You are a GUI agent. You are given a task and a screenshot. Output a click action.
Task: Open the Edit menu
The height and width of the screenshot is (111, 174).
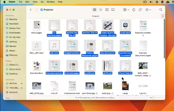[28, 2]
